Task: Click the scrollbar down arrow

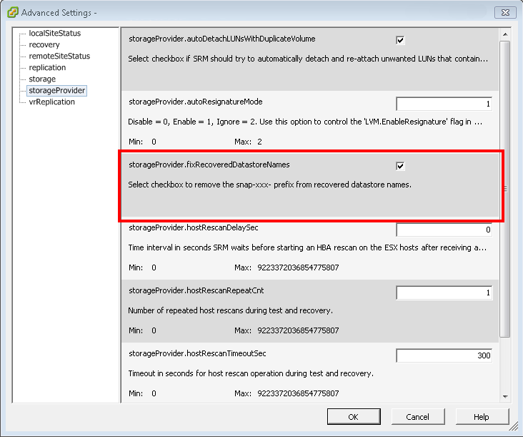Action: [x=505, y=396]
